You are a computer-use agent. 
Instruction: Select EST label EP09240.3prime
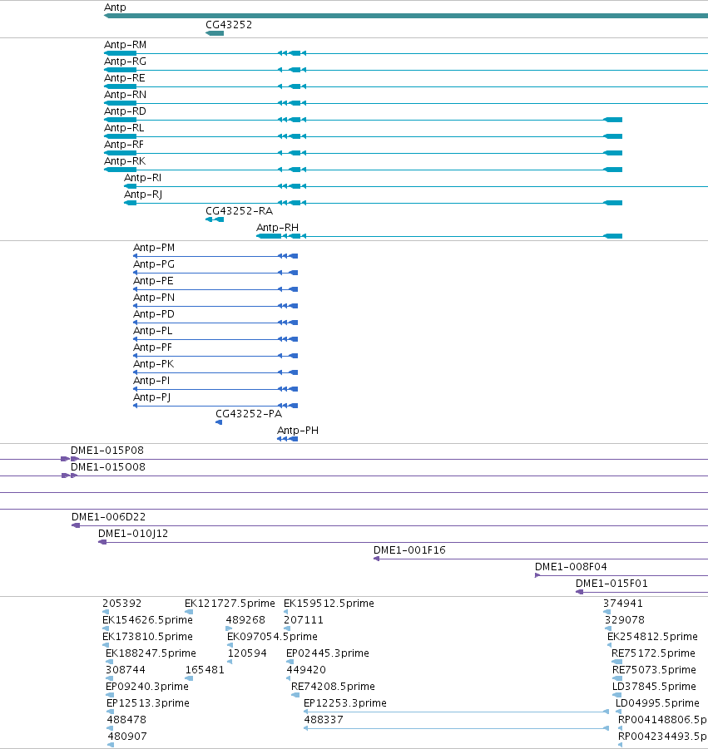click(x=147, y=687)
